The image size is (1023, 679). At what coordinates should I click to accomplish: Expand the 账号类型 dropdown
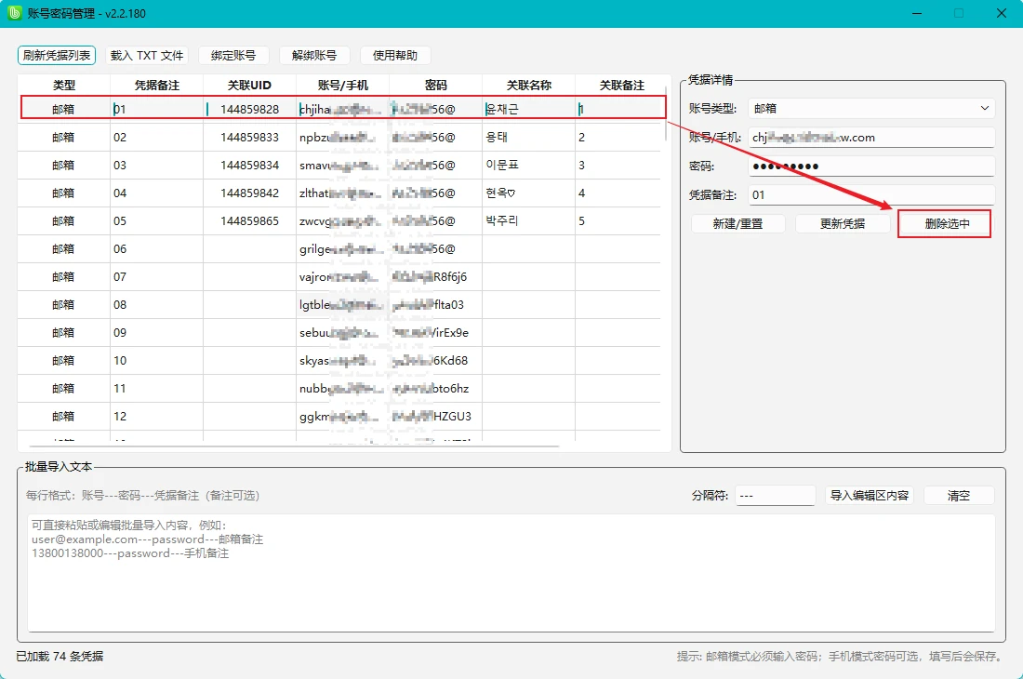[871, 108]
